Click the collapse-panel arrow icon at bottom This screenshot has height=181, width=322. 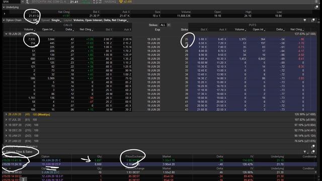point(24,179)
